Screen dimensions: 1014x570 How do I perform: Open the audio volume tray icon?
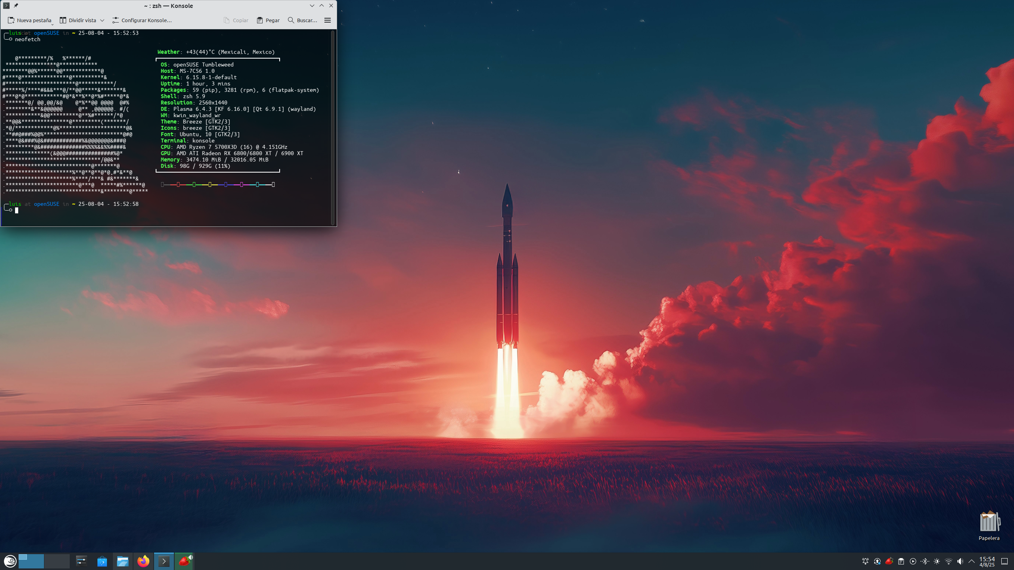coord(960,561)
